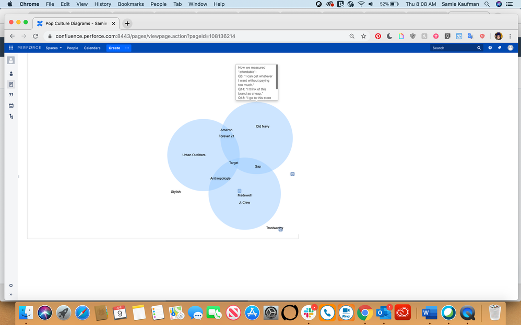Viewport: 521px width, 325px height.
Task: Click the Forever 21 label
Action: [x=226, y=136]
